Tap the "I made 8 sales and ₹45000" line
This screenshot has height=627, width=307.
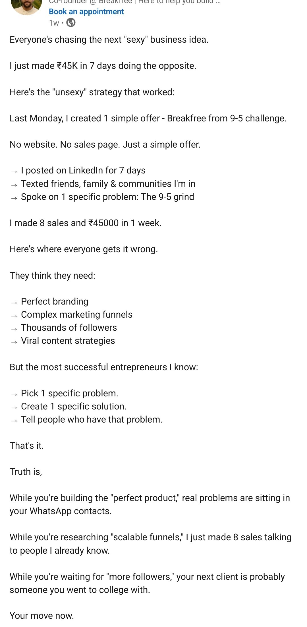pos(86,223)
